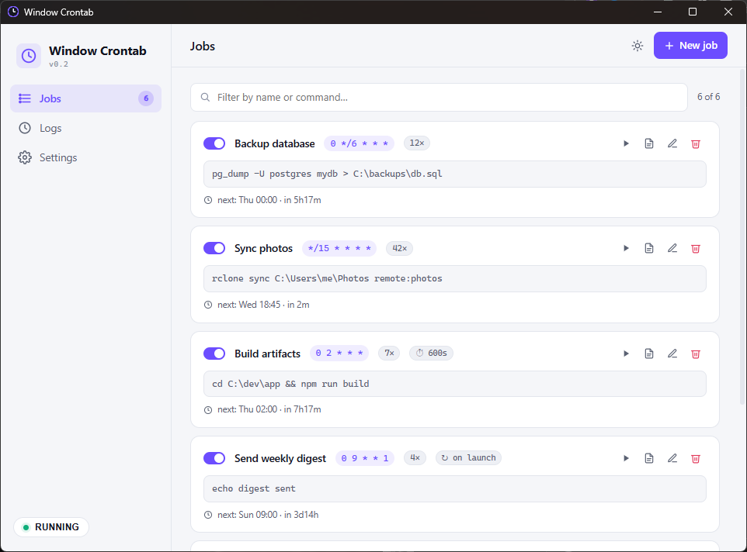Disable the Backup database job toggle
747x552 pixels.
(214, 143)
